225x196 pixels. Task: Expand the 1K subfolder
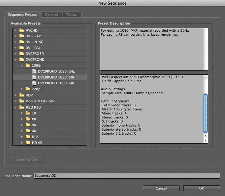point(22,113)
